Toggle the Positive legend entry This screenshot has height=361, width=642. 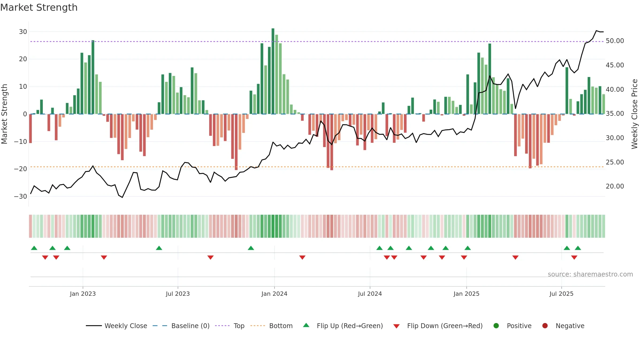point(512,326)
